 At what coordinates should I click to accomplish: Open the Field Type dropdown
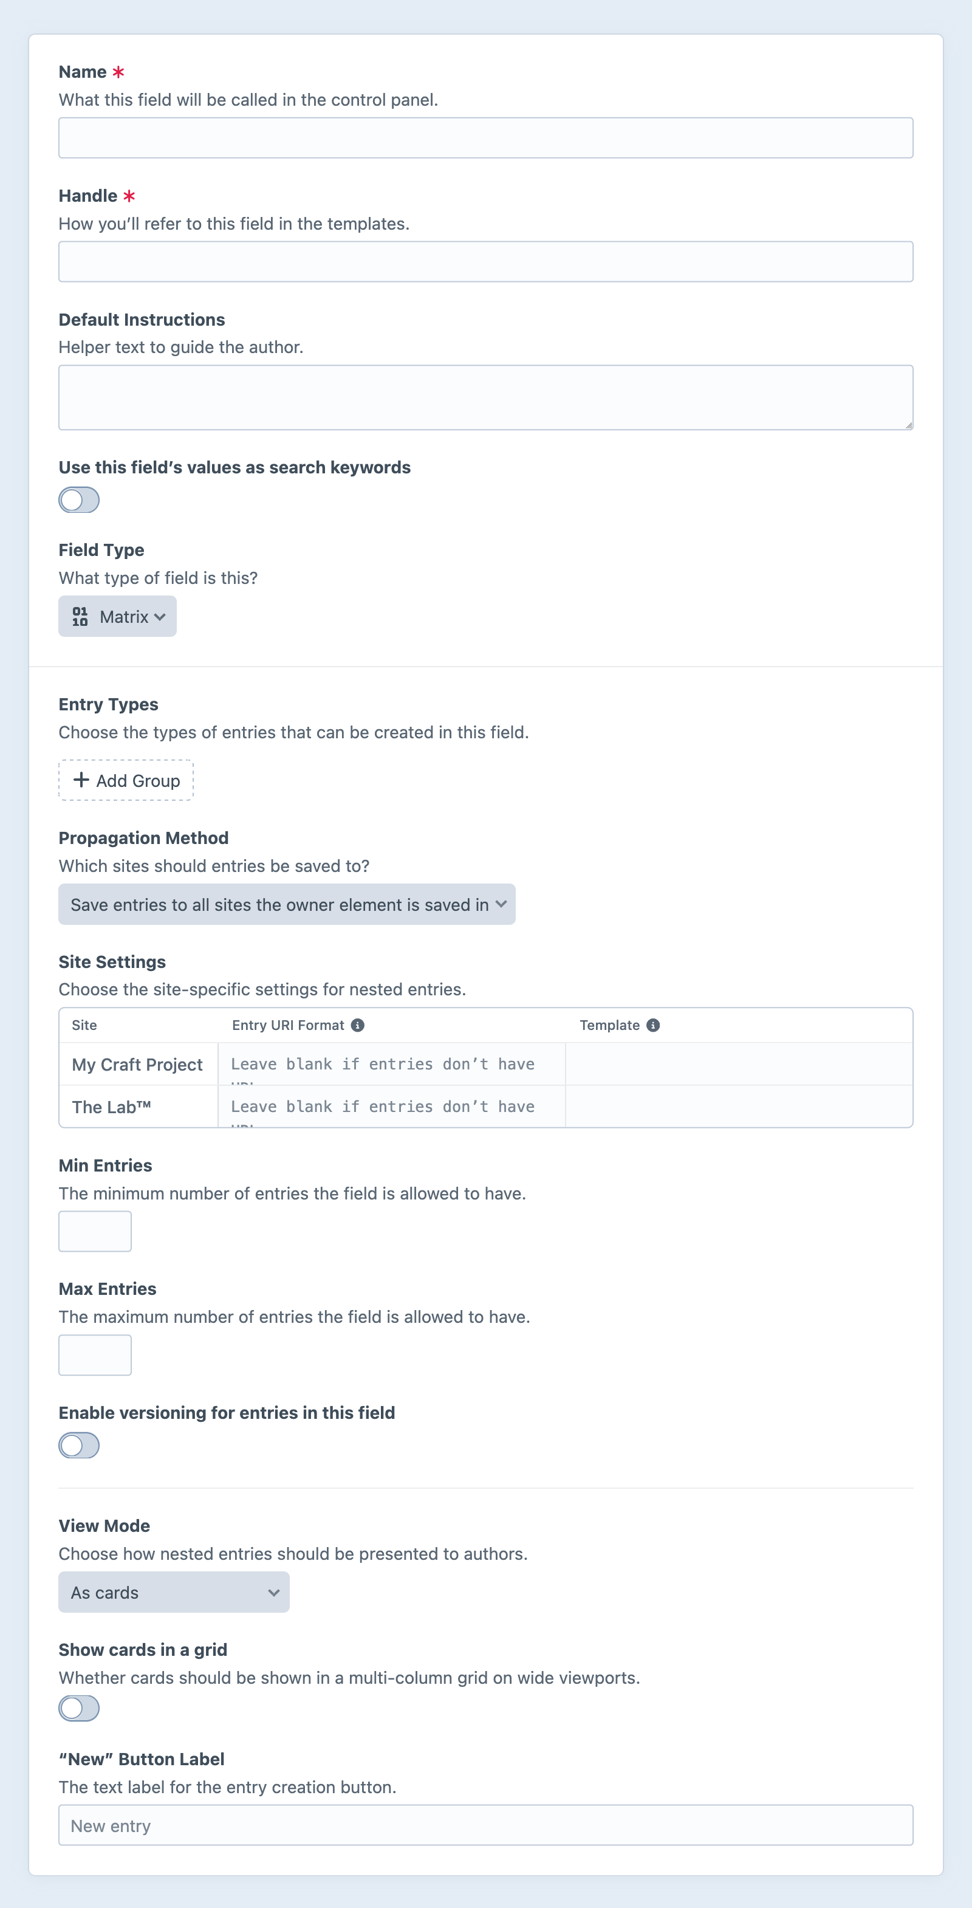(117, 616)
